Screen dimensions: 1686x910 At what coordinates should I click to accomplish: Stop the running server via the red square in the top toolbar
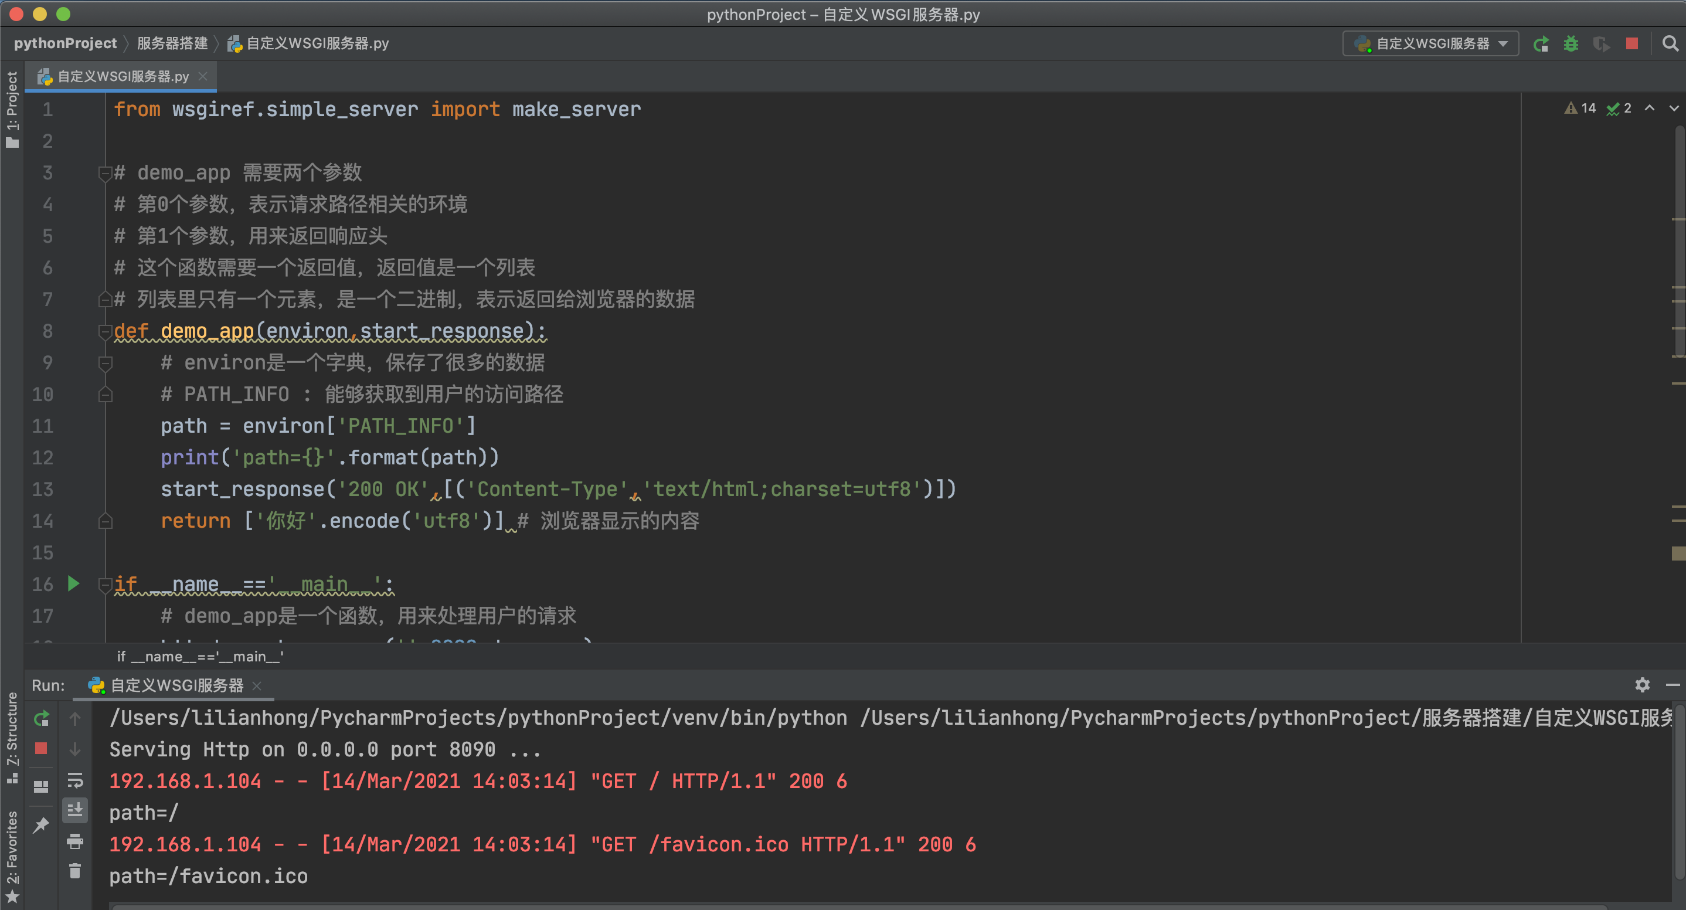(1631, 44)
